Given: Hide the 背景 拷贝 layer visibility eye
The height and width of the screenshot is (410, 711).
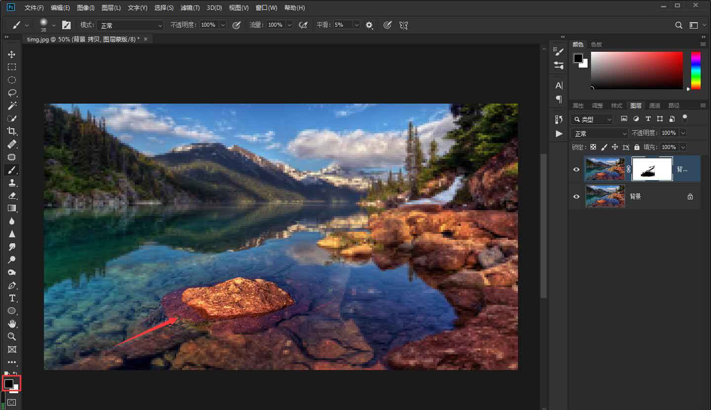Looking at the screenshot, I should 576,169.
